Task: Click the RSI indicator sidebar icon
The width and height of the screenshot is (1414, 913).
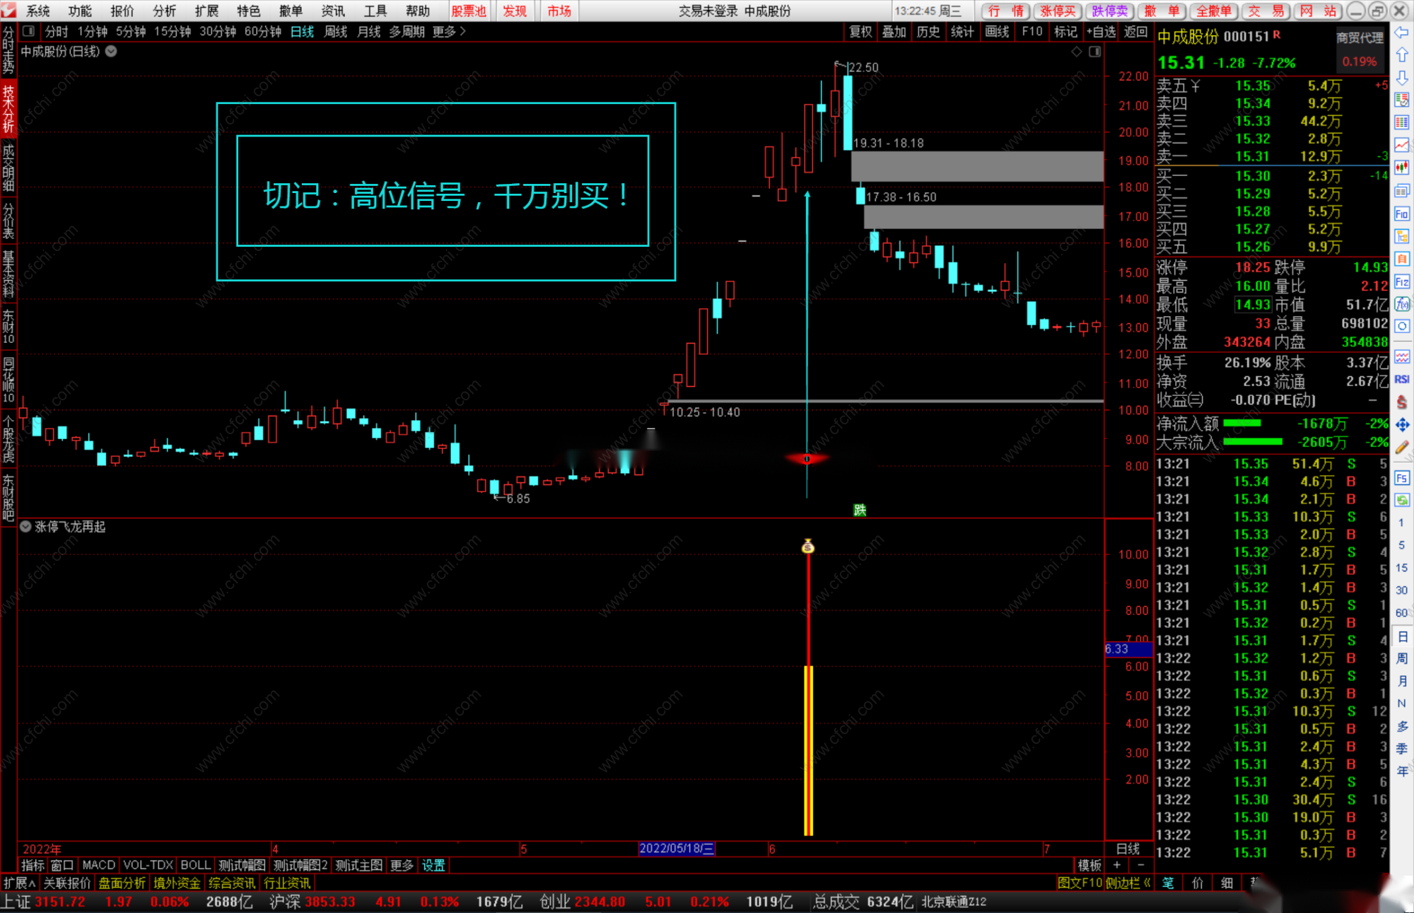Action: tap(1401, 380)
